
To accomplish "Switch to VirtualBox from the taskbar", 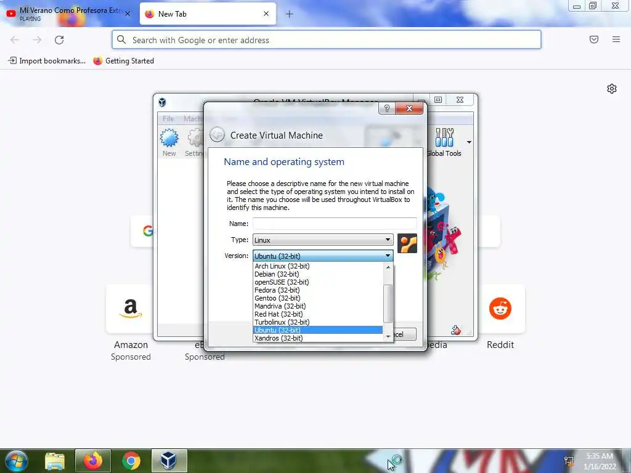I will pyautogui.click(x=169, y=461).
